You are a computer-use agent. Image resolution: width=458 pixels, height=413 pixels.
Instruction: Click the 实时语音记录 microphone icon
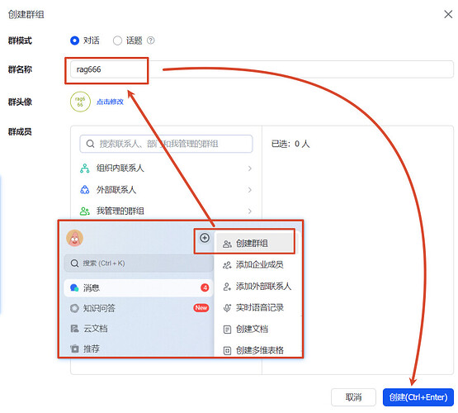point(227,308)
